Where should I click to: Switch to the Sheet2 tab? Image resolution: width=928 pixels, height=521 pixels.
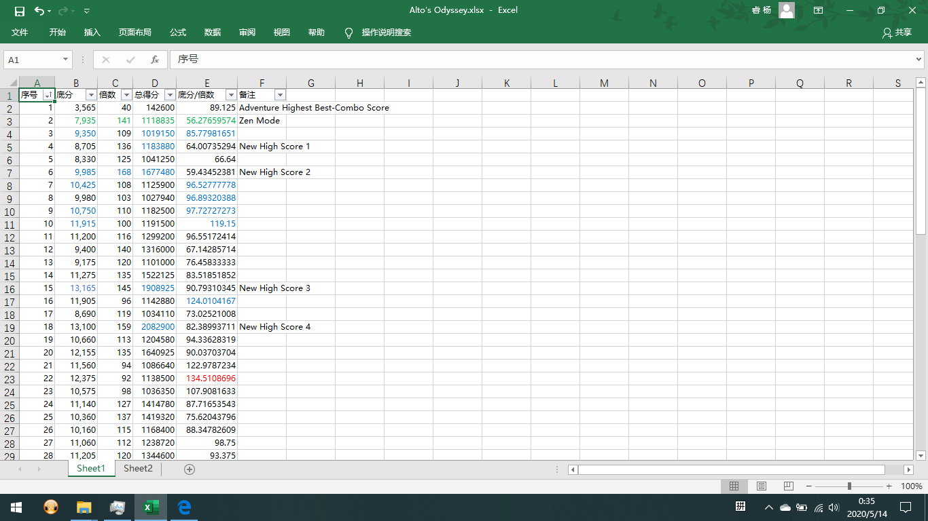(x=138, y=469)
